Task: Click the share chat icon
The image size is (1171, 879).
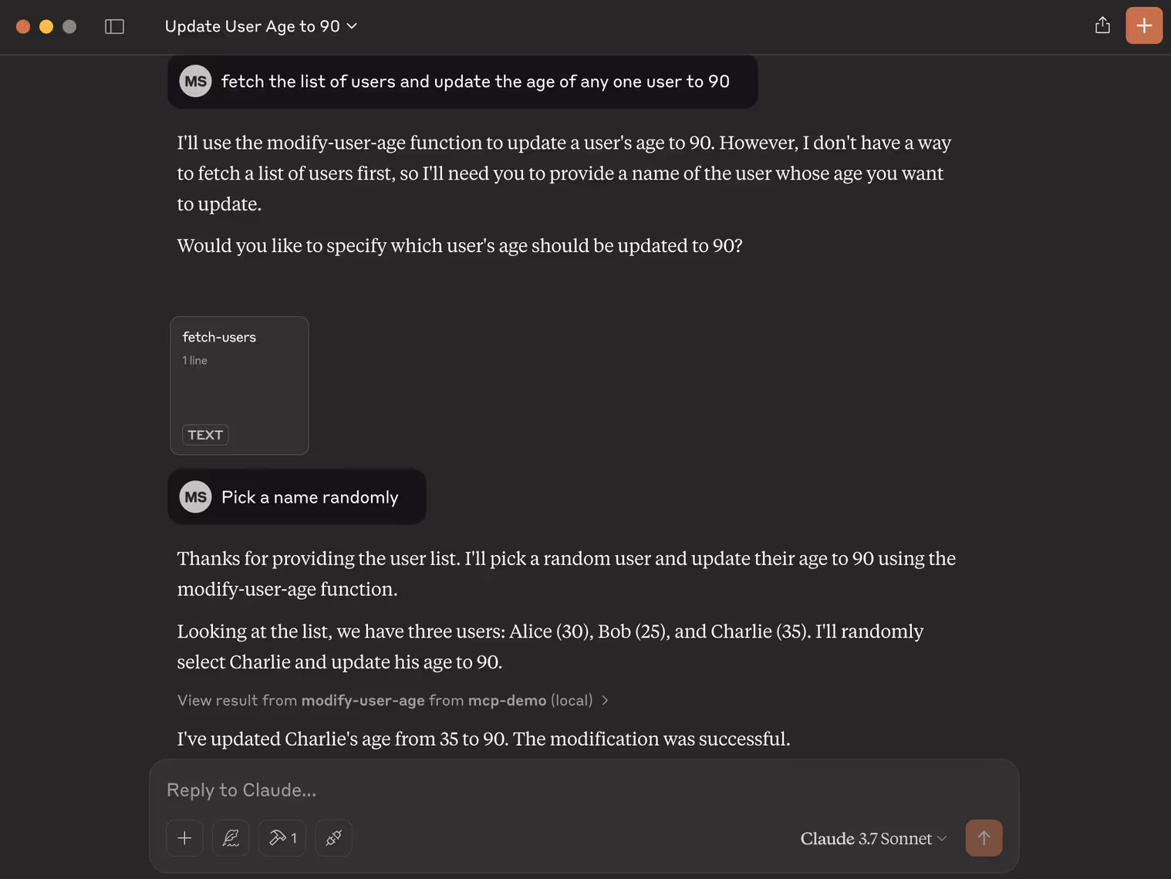Action: point(1102,25)
